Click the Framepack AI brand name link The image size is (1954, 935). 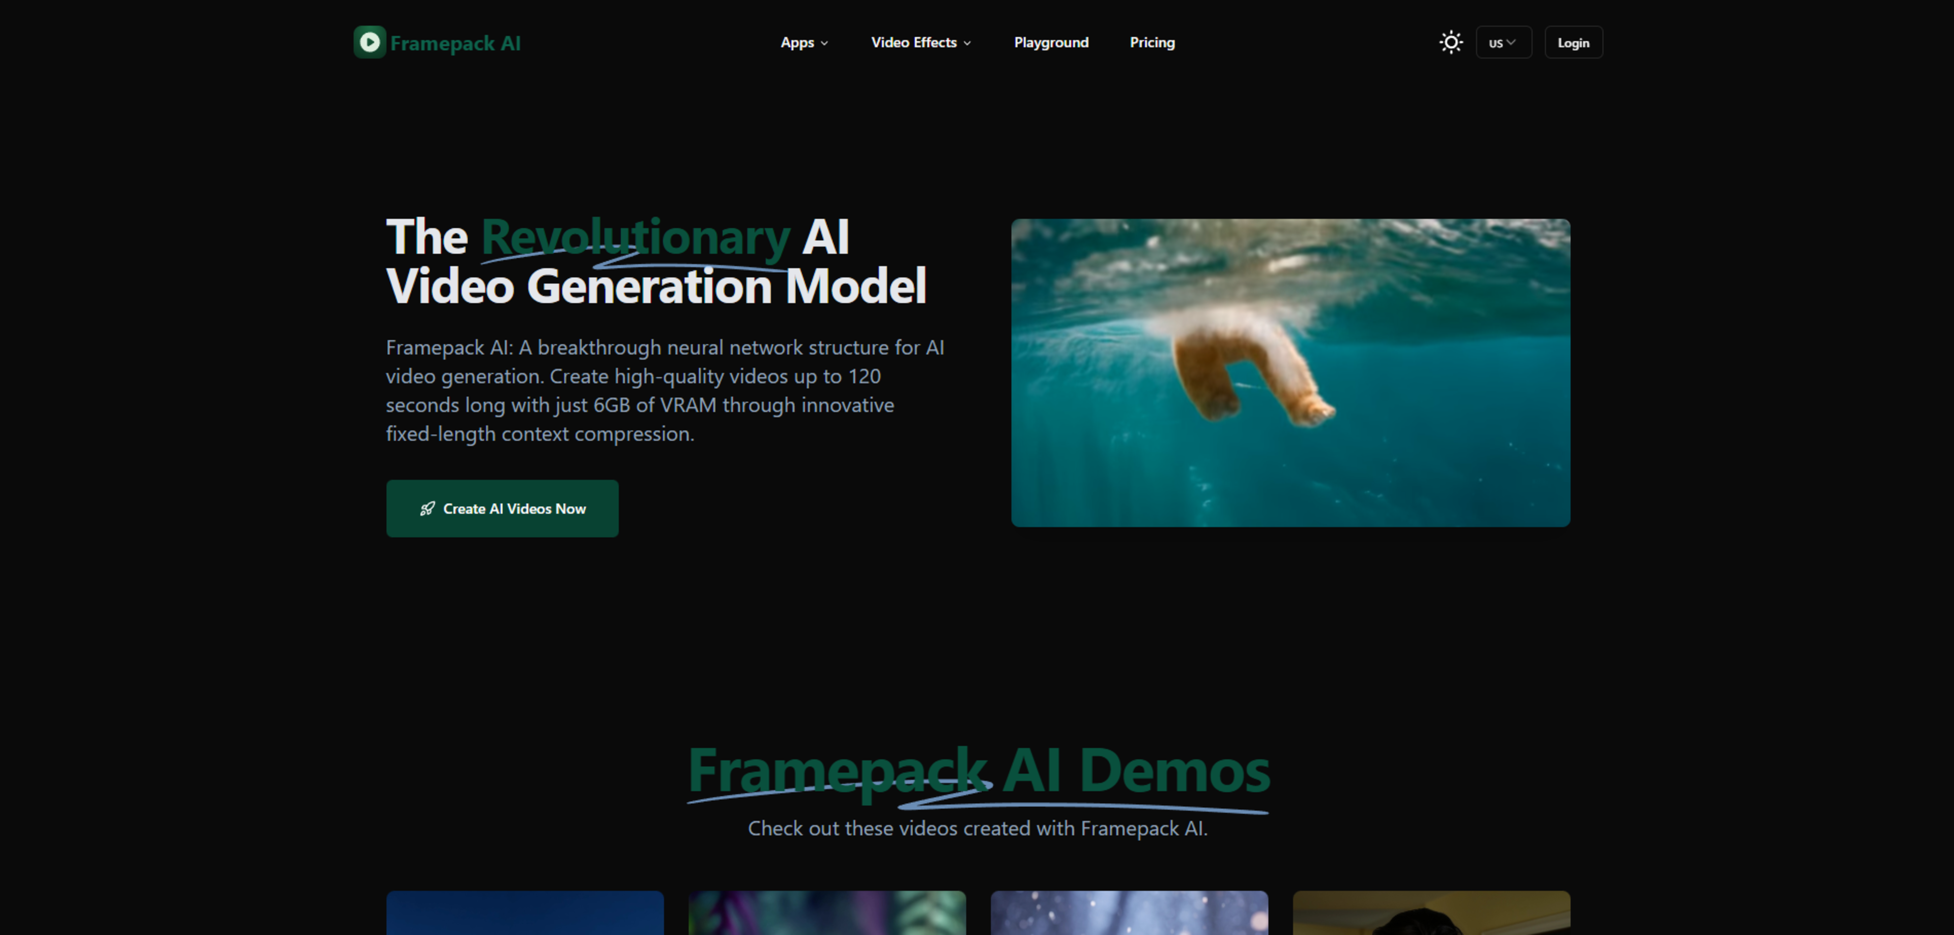[456, 42]
